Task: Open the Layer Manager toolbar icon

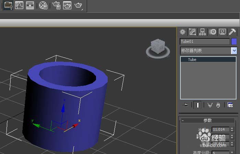Action: pyautogui.click(x=8, y=5)
